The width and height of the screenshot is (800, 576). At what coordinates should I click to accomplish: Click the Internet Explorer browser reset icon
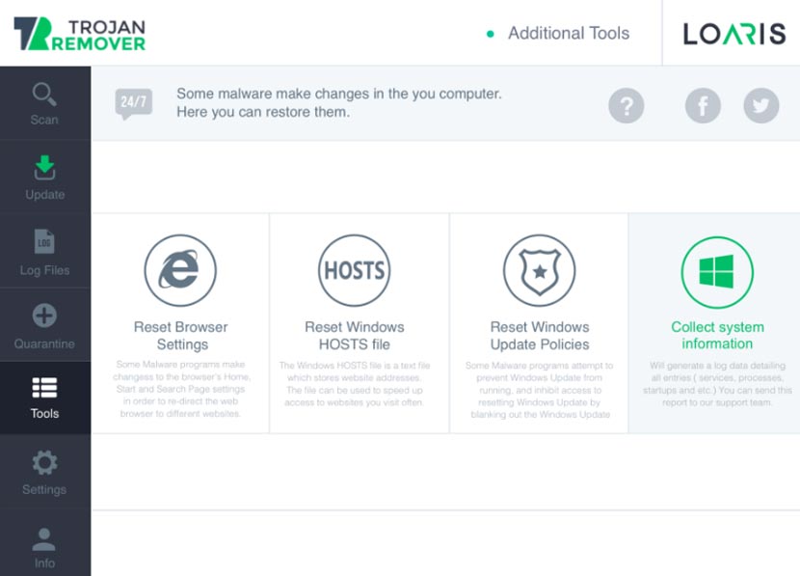180,271
